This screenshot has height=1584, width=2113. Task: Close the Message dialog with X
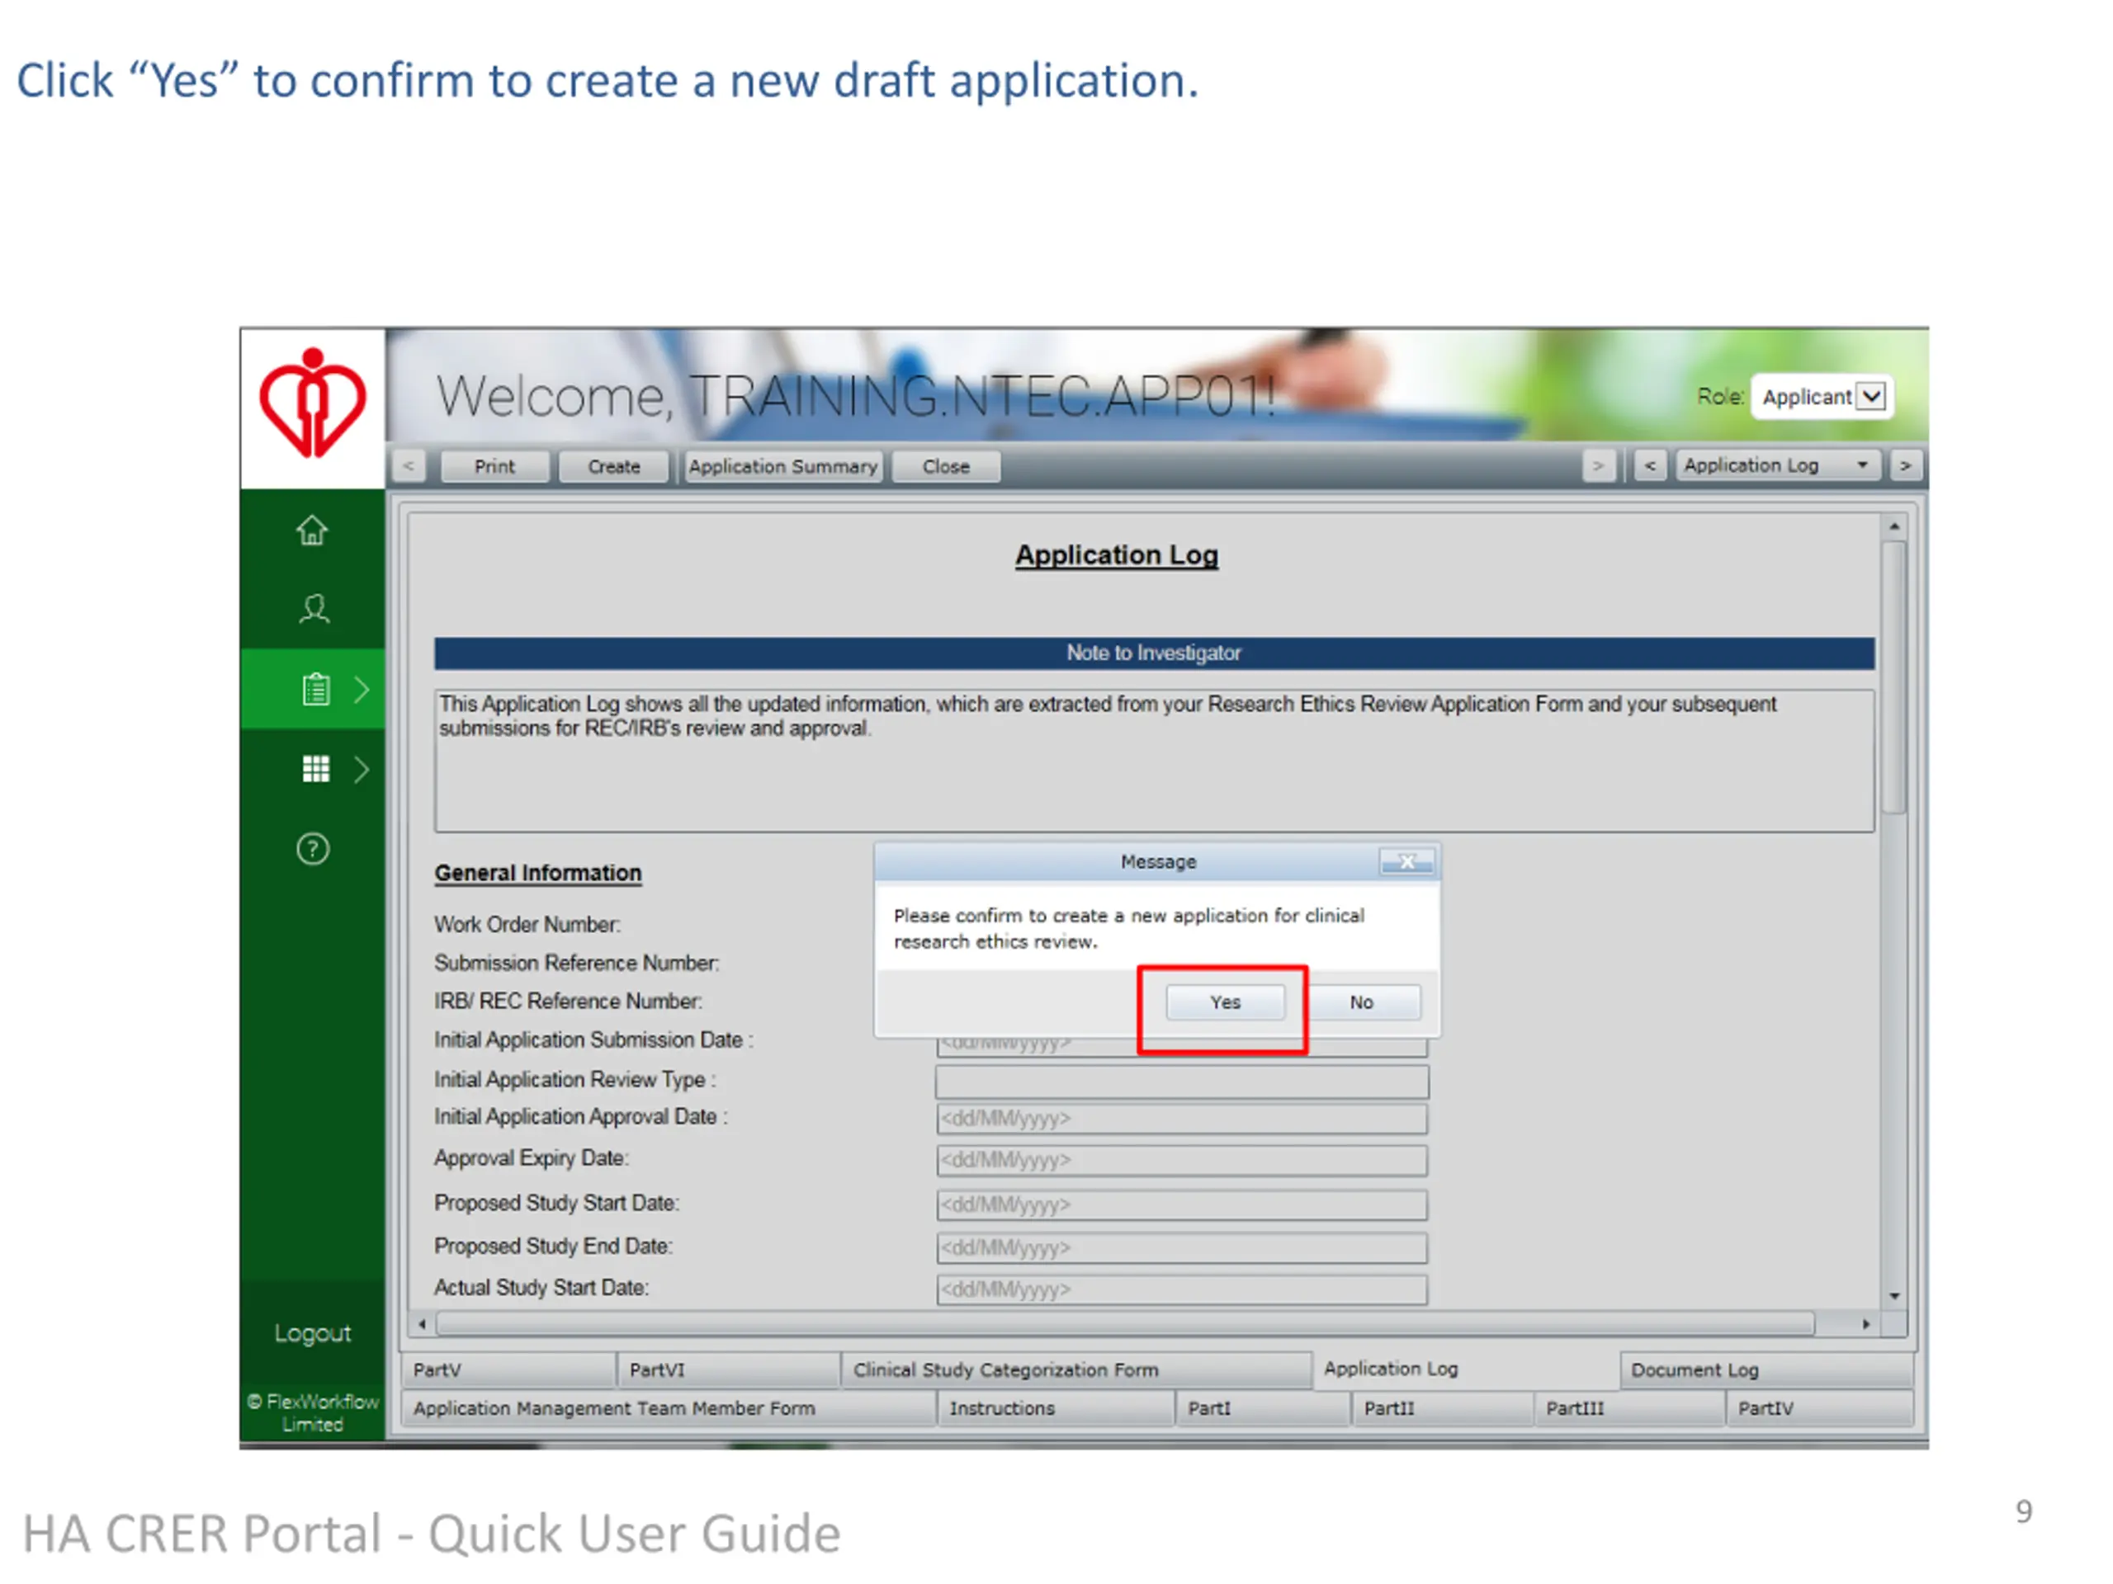click(1406, 862)
